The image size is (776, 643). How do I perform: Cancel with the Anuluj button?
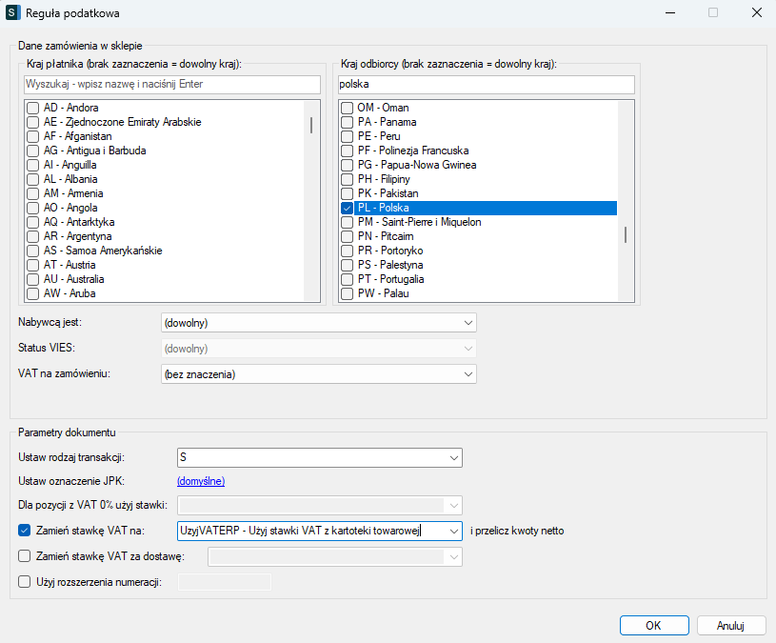(730, 626)
